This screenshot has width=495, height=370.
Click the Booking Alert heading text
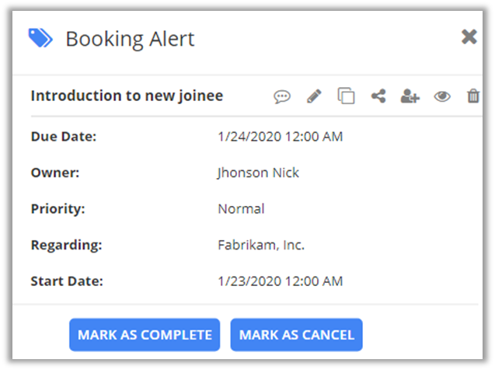pos(130,38)
